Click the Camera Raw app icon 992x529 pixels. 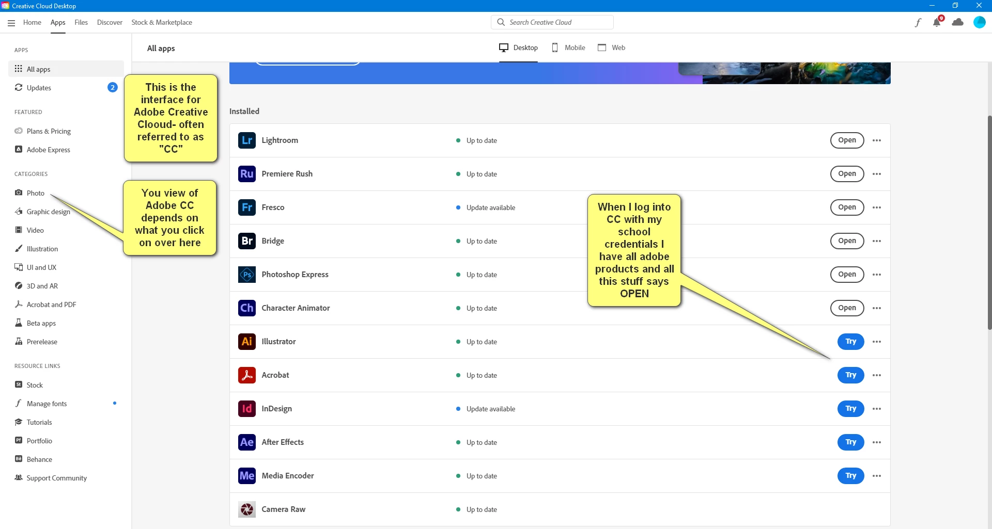pos(247,509)
